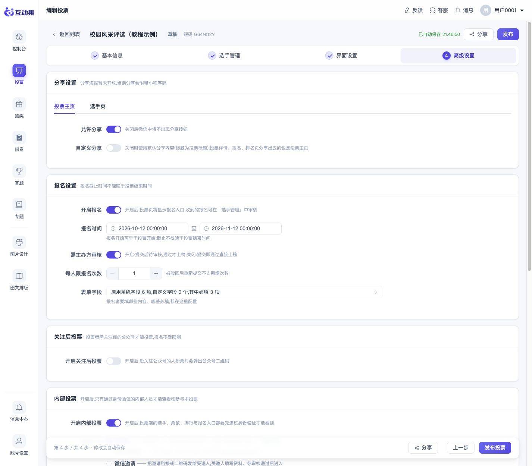The width and height of the screenshot is (532, 466).
Task: Enable the 自定义分享 switch
Action: pos(114,148)
